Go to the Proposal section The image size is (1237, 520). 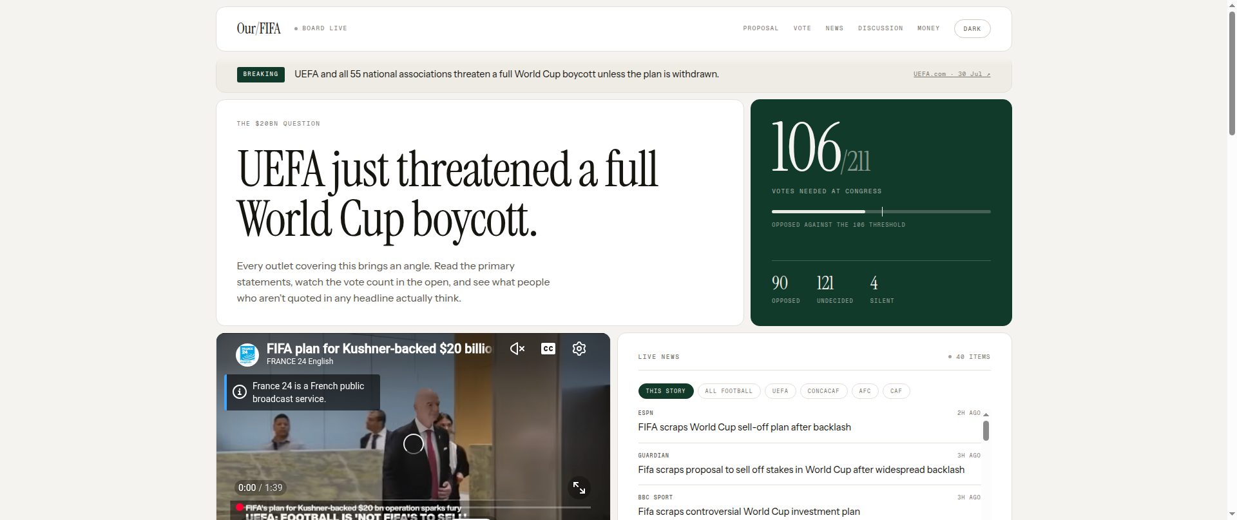click(761, 28)
